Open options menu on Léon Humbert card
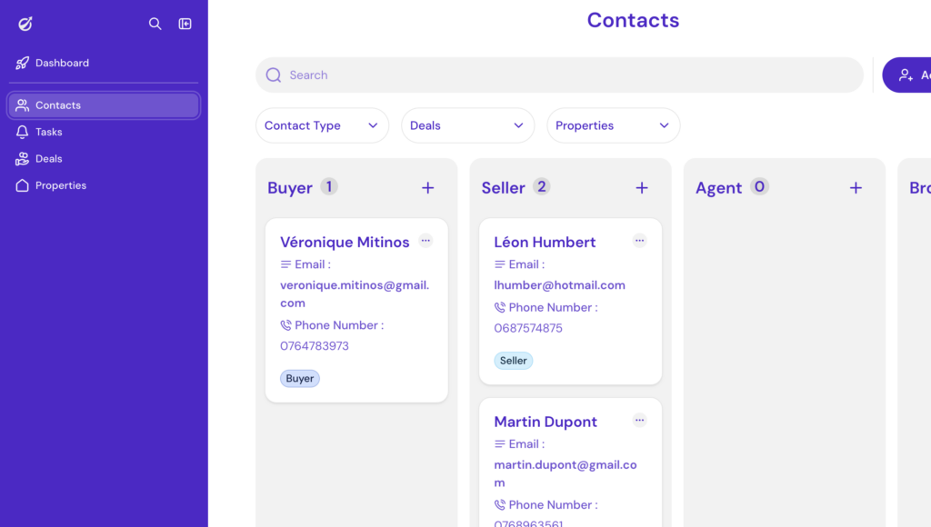Screen dimensions: 931x527 point(640,241)
